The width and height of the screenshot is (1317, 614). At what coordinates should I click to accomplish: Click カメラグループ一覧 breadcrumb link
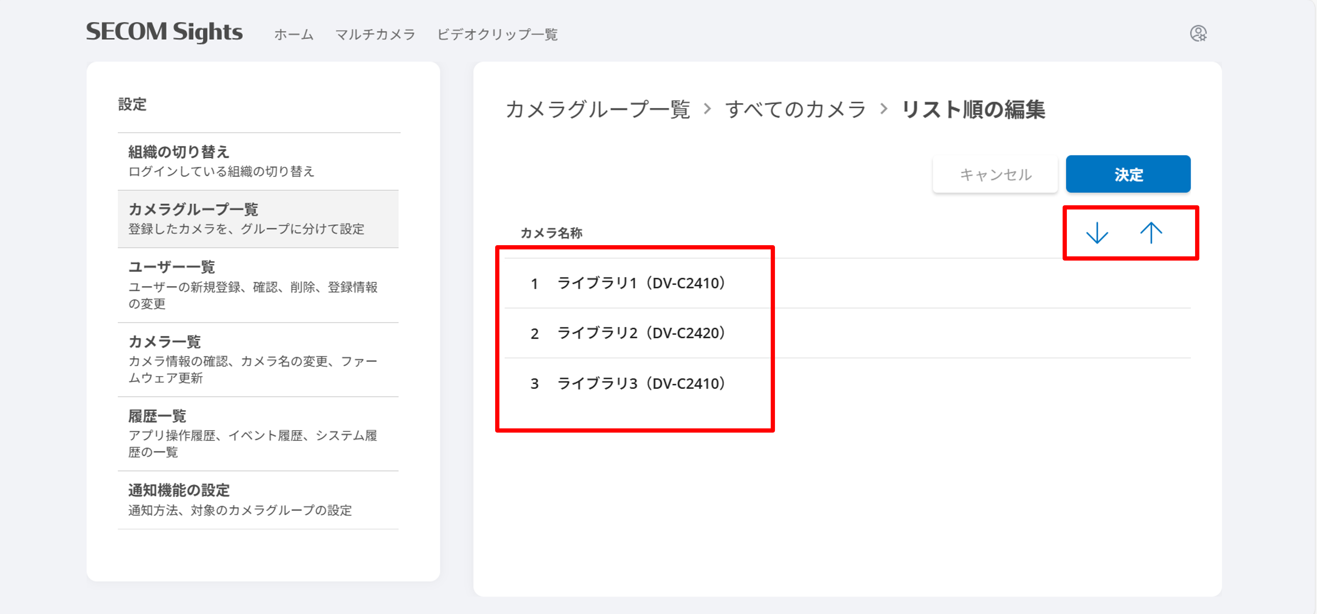[x=598, y=109]
